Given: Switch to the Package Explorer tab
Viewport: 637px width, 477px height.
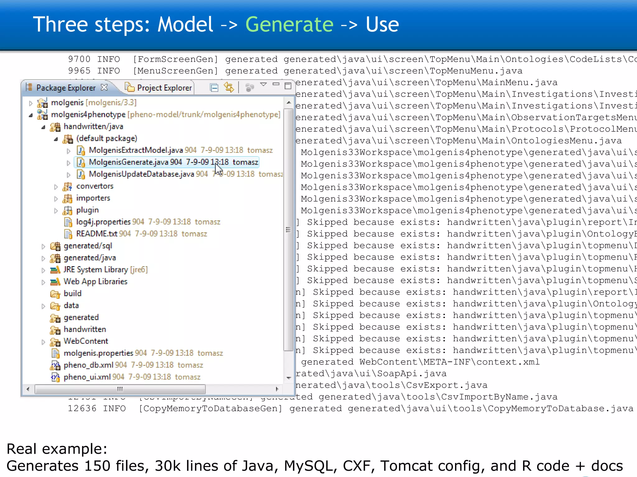Looking at the screenshot, I should (x=66, y=88).
